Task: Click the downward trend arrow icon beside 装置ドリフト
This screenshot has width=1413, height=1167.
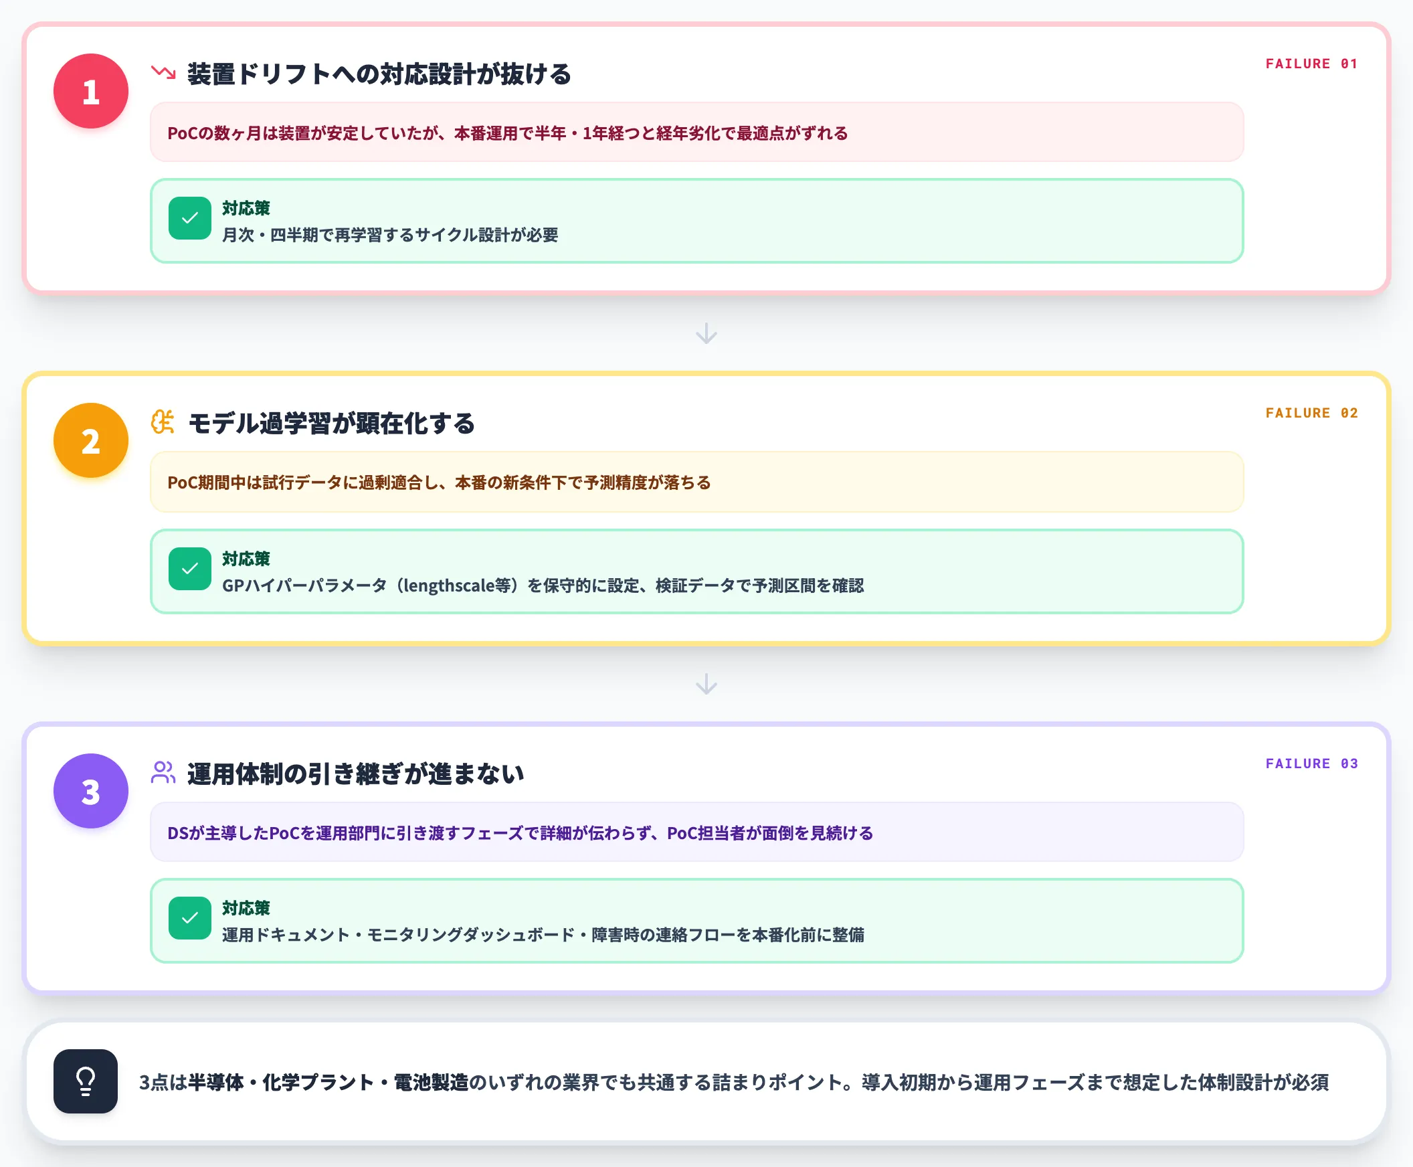Action: 163,72
